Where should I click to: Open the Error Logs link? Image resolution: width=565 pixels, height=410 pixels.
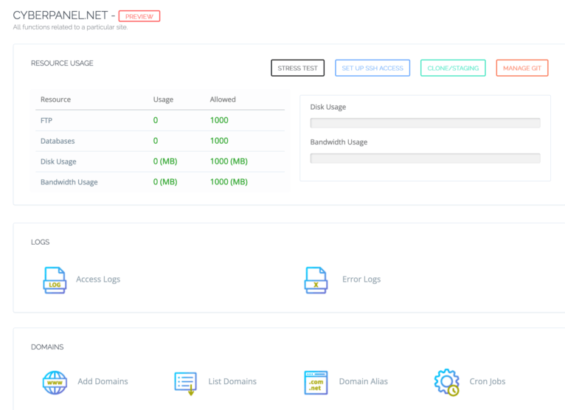361,279
